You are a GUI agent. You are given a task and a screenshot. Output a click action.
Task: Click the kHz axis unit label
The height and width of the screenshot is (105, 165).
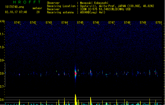2,21
